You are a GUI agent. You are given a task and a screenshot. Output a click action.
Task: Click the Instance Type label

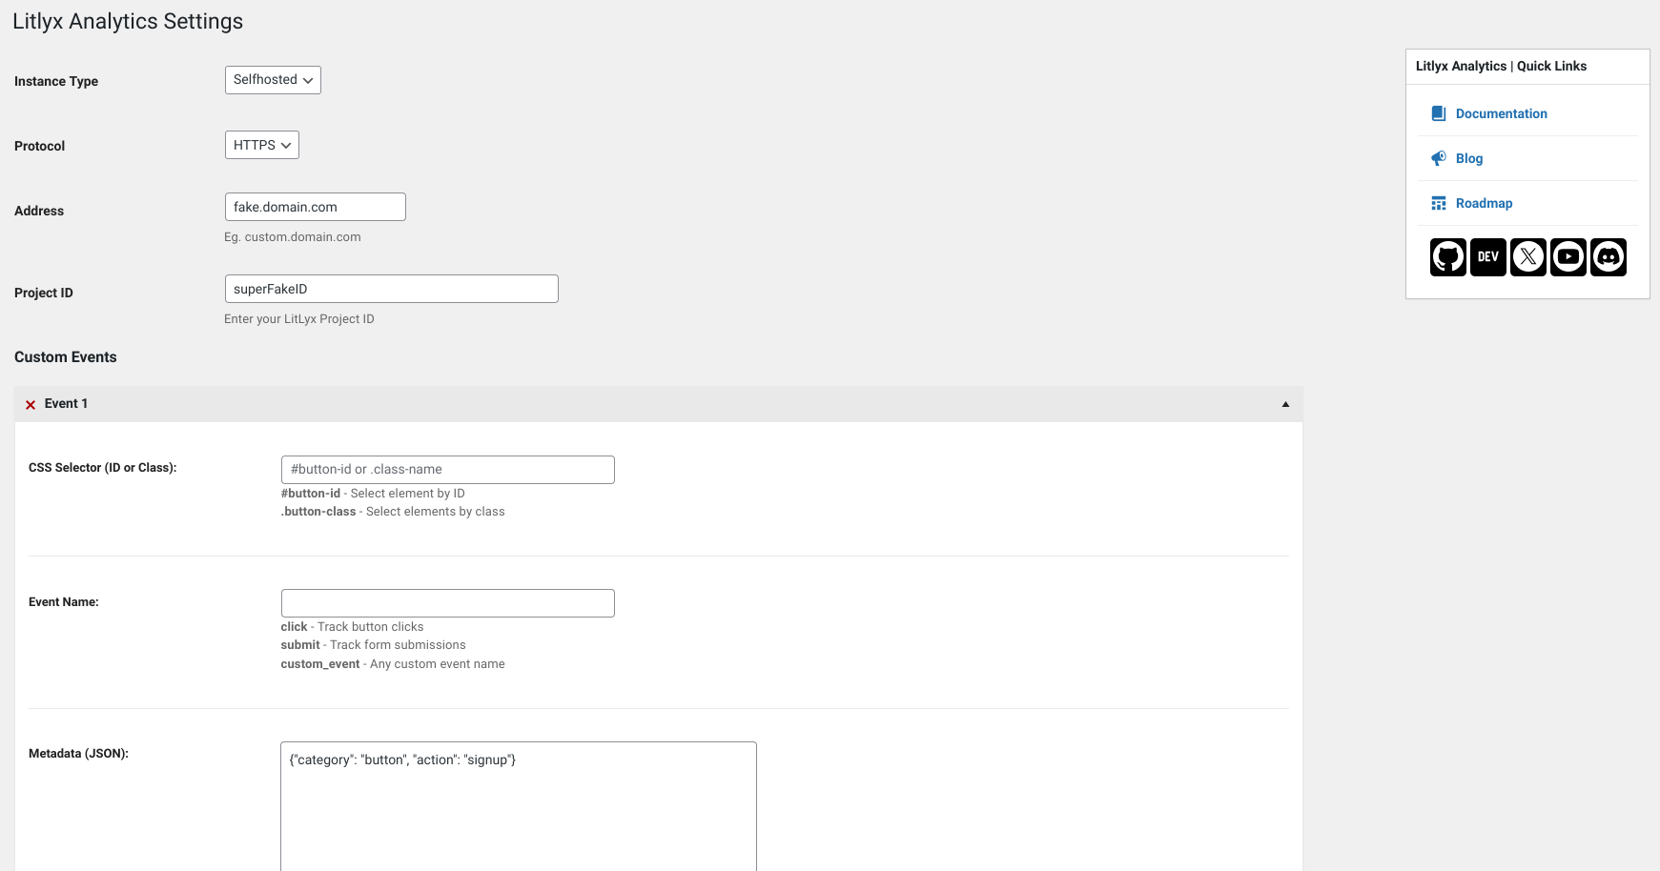pos(56,82)
